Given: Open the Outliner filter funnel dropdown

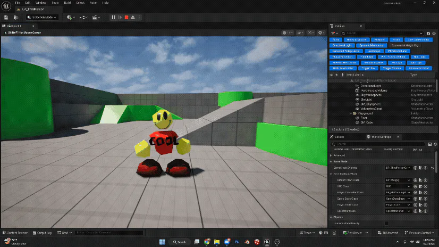Looking at the screenshot, I should (334, 33).
